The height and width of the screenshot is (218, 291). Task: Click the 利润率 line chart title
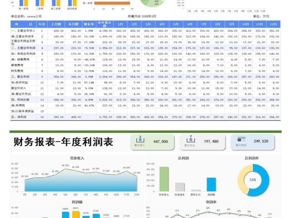(x=211, y=202)
